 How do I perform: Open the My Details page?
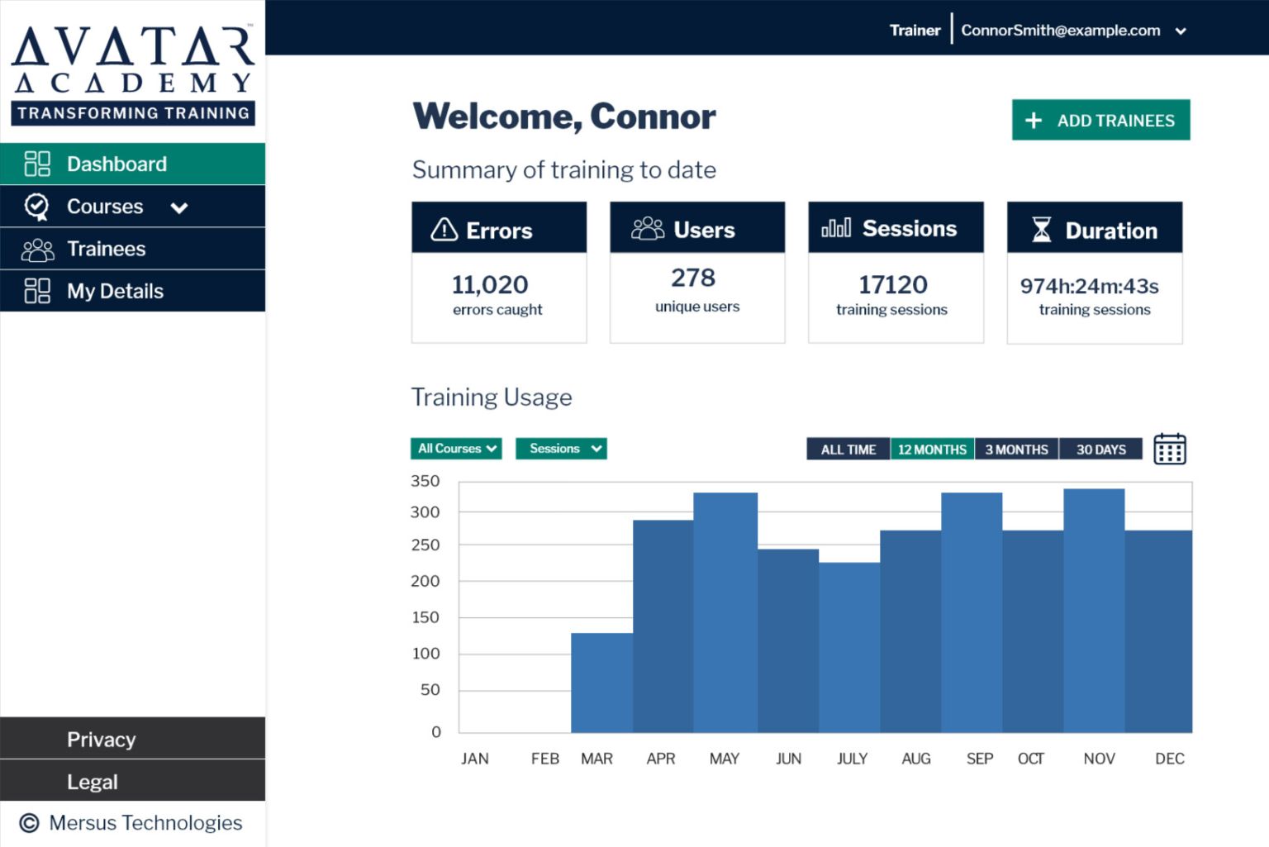pyautogui.click(x=115, y=291)
